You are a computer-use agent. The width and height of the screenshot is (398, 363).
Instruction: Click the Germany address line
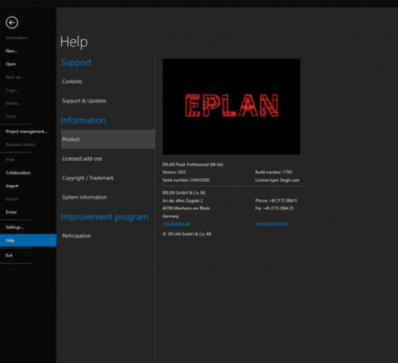pos(170,216)
